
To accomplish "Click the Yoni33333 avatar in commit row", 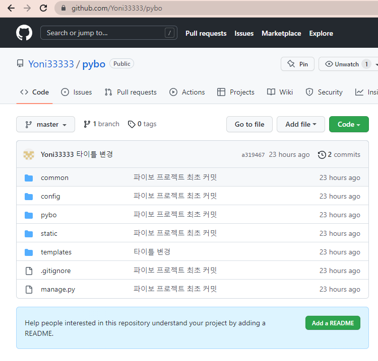I will coord(29,154).
